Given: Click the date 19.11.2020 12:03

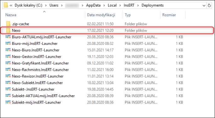Looking at the screenshot, I should (100, 57).
